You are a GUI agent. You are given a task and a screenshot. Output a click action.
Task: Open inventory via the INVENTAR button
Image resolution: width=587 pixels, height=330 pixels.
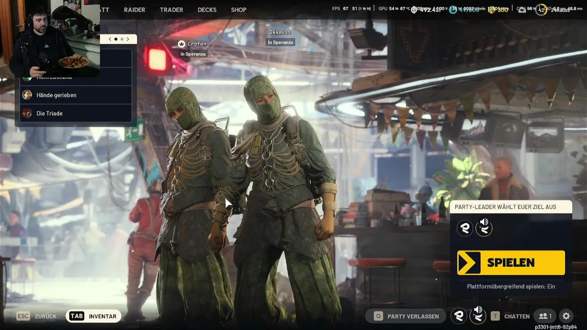(x=94, y=316)
